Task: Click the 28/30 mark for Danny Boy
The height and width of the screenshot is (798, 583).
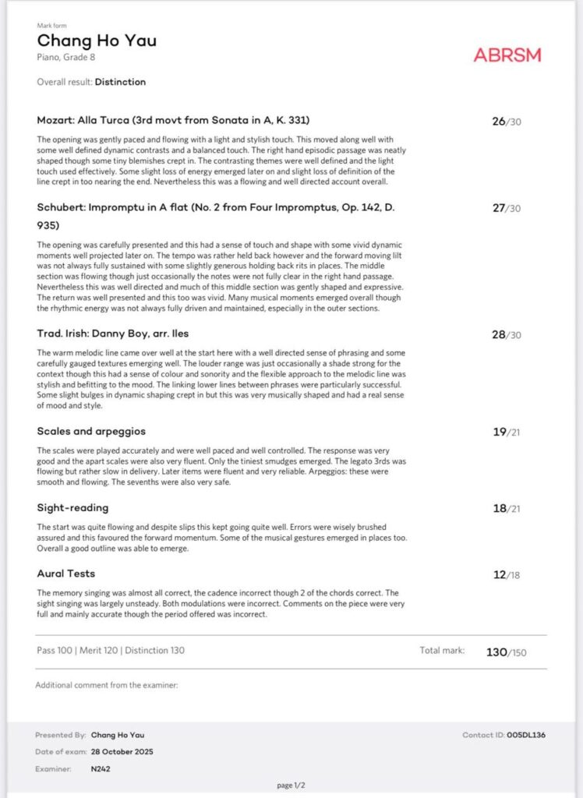Action: [x=506, y=335]
